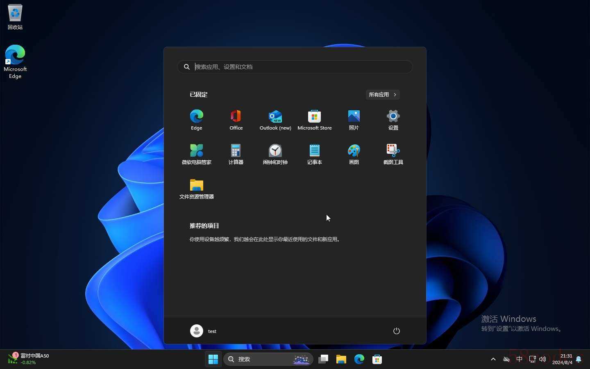The height and width of the screenshot is (369, 590).
Task: Open Task View on the taskbar
Action: 323,359
